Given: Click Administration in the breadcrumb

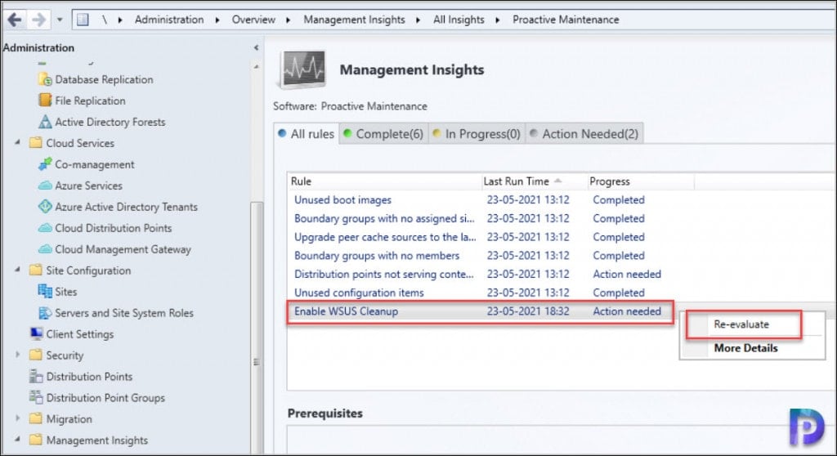Looking at the screenshot, I should pyautogui.click(x=169, y=20).
